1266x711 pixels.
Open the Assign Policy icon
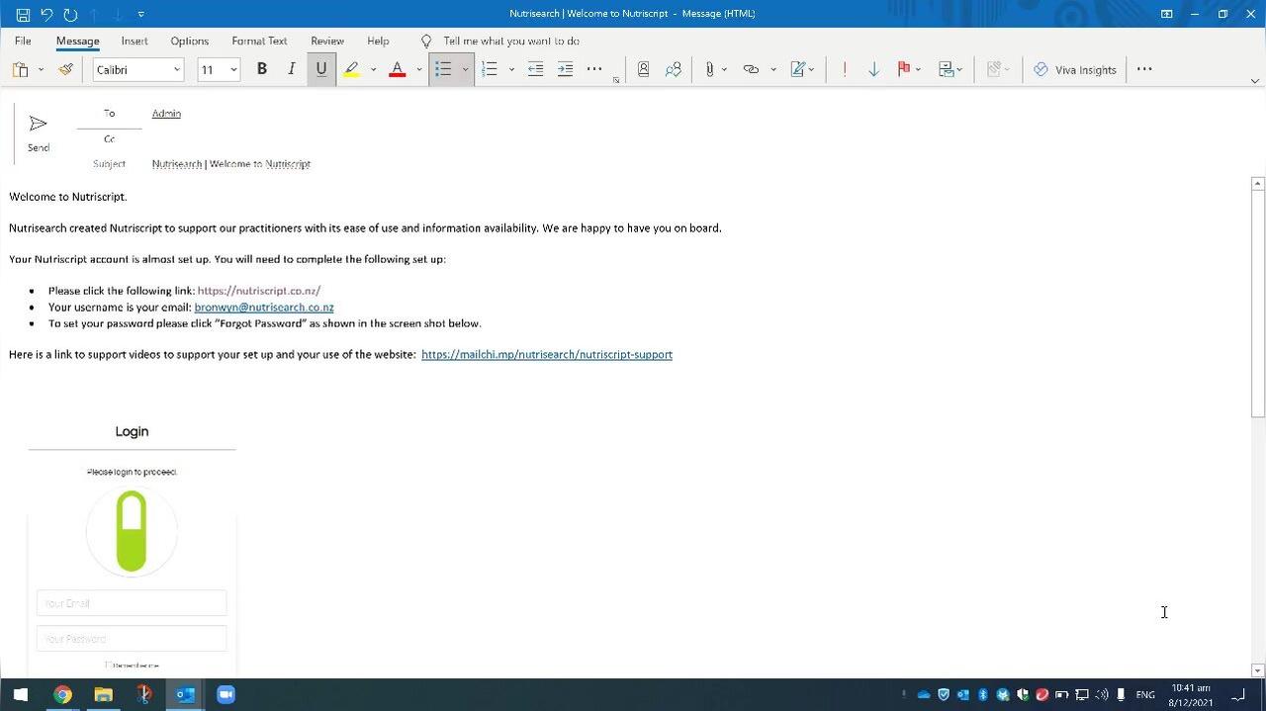click(x=949, y=69)
